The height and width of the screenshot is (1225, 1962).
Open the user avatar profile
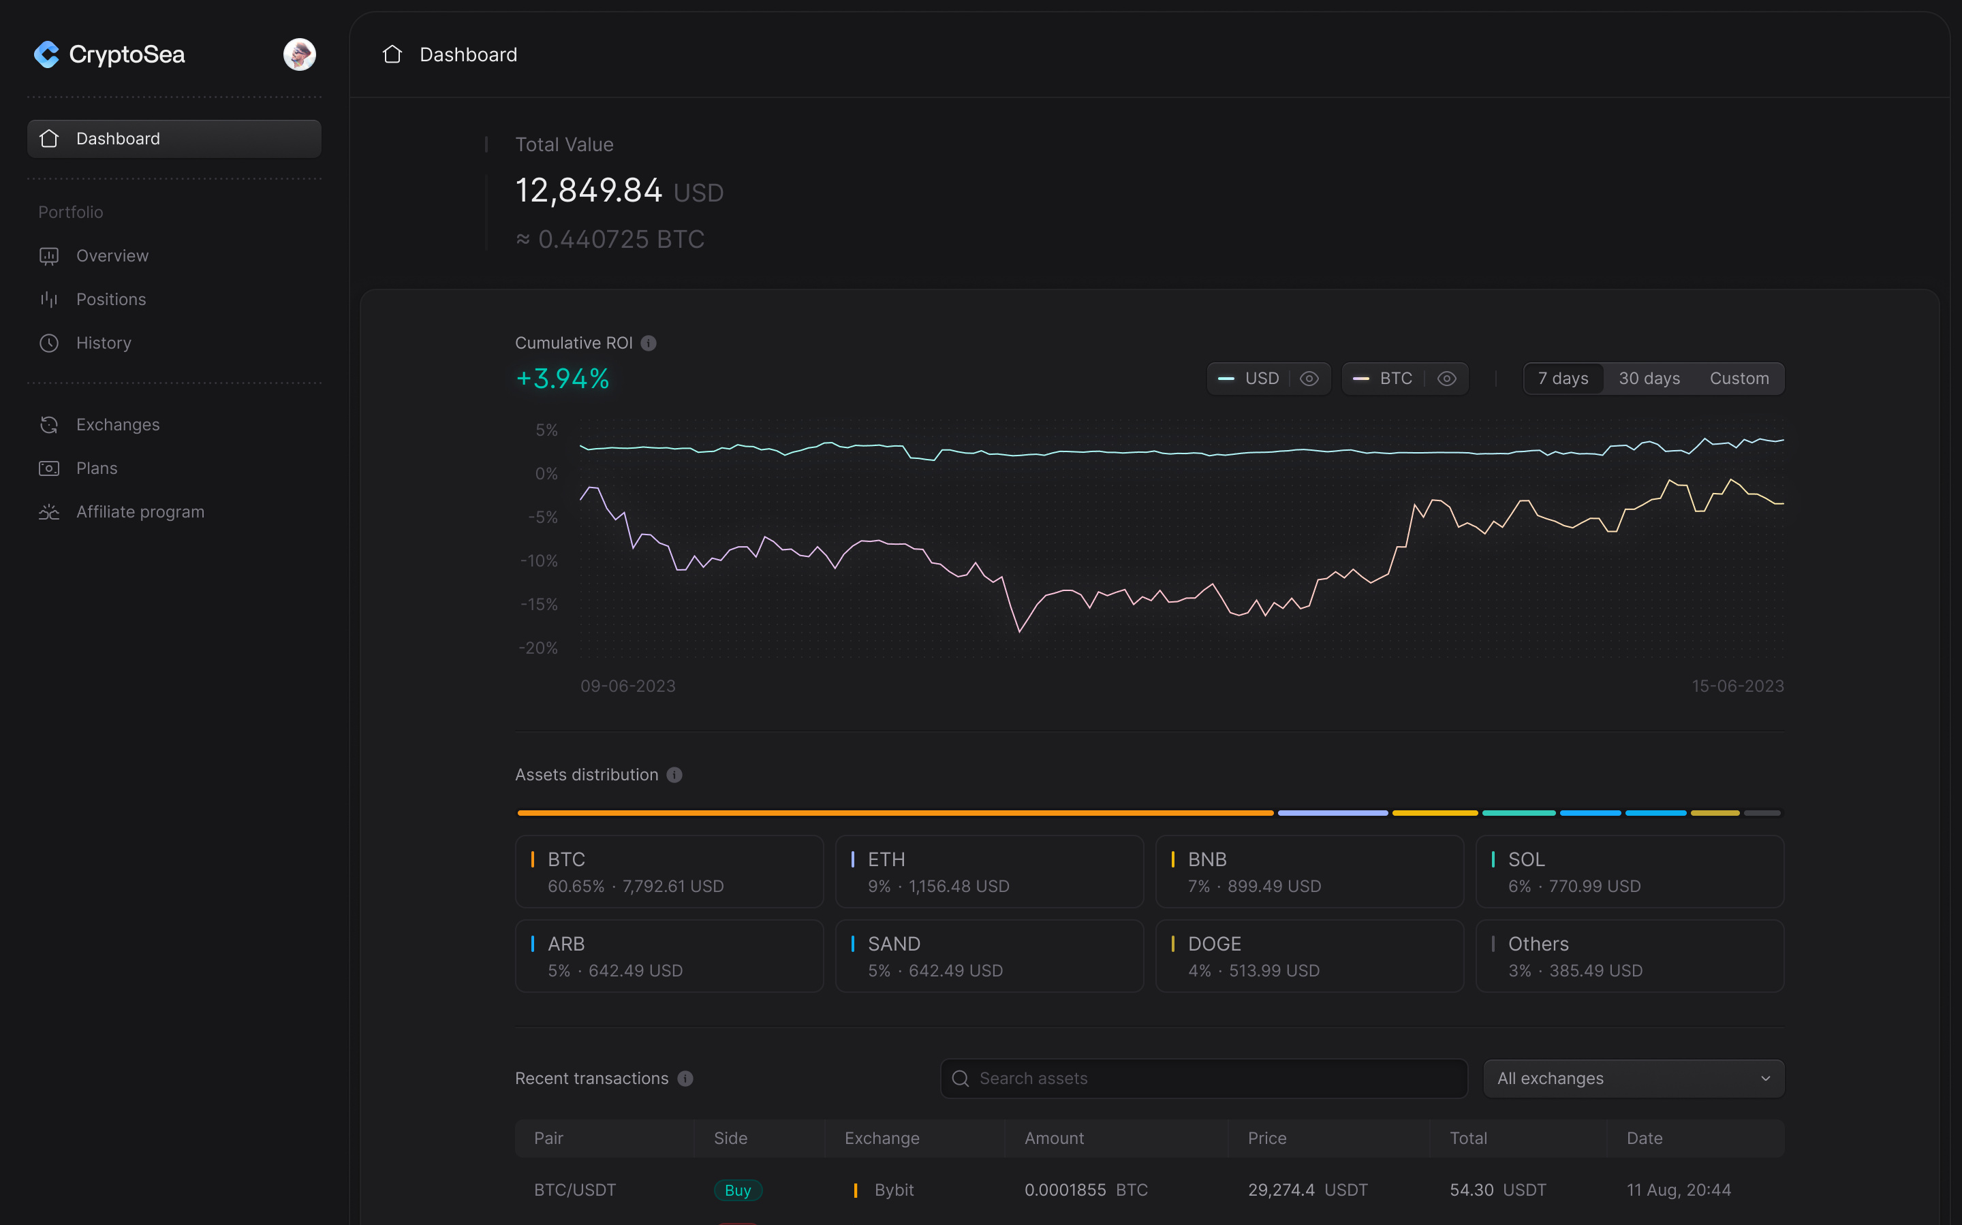[299, 54]
